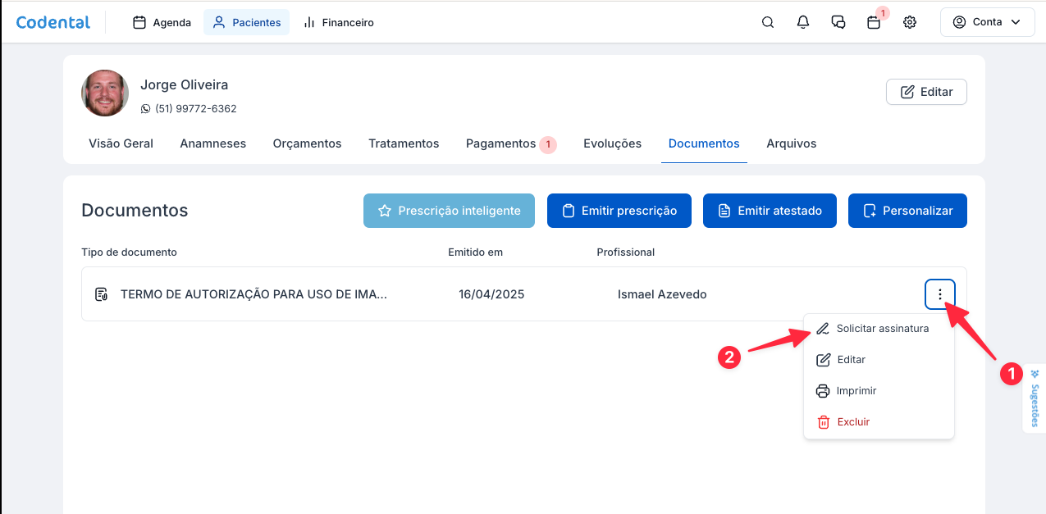Image resolution: width=1046 pixels, height=514 pixels.
Task: Open the Sugestões side panel
Action: (x=1035, y=398)
